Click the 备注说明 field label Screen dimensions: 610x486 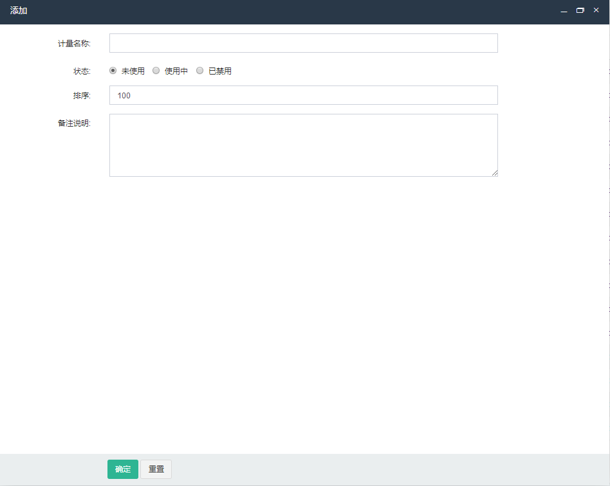point(74,123)
